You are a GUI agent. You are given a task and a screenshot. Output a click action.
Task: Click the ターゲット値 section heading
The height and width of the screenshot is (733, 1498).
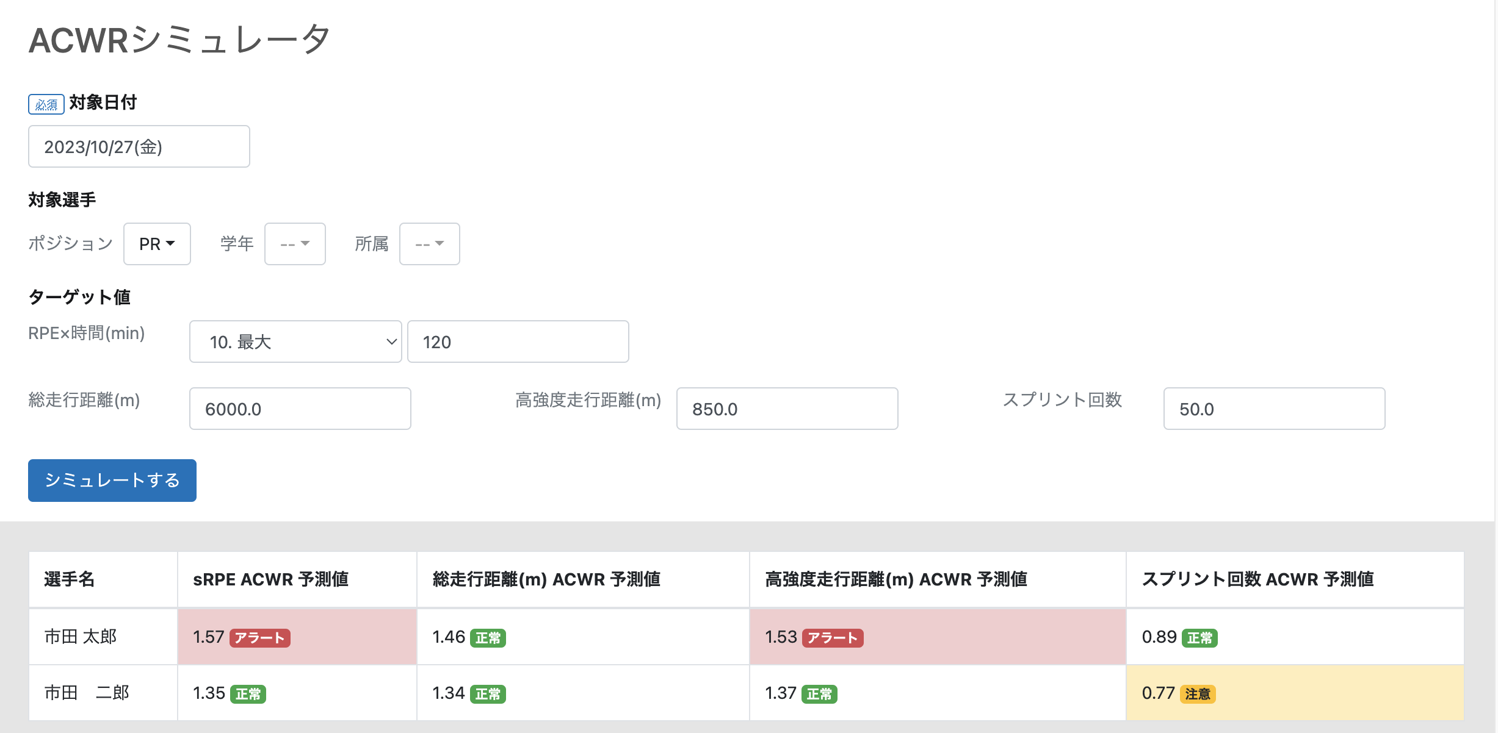pos(79,297)
